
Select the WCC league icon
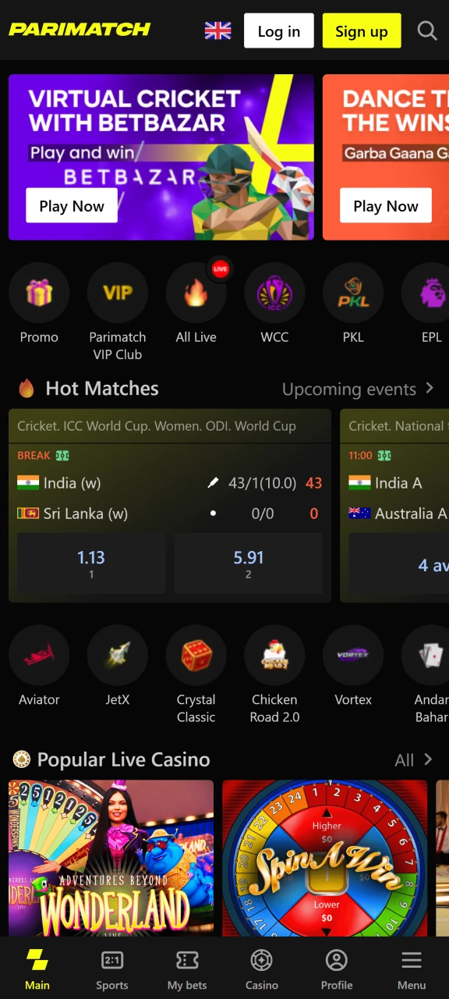click(x=274, y=293)
